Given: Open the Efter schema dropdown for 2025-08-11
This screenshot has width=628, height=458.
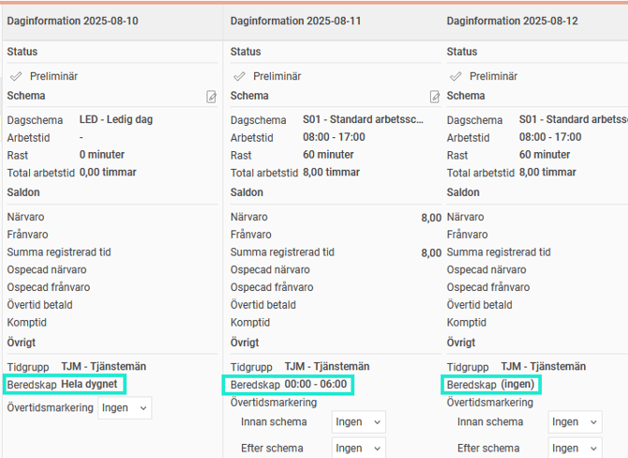Looking at the screenshot, I should coord(358,449).
